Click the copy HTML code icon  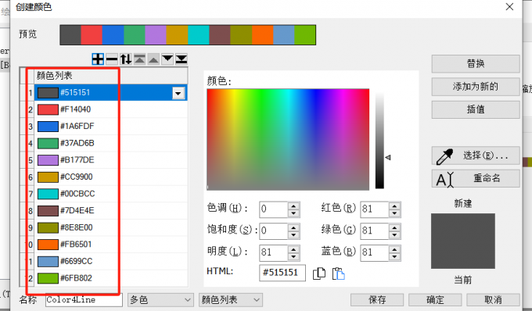point(319,273)
